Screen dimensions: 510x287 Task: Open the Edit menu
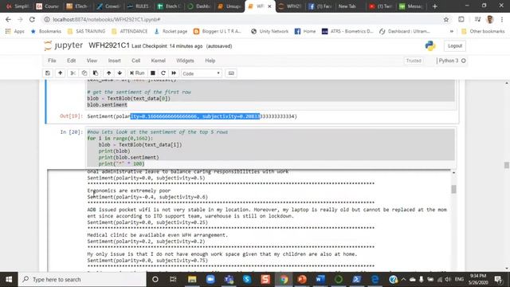point(71,61)
